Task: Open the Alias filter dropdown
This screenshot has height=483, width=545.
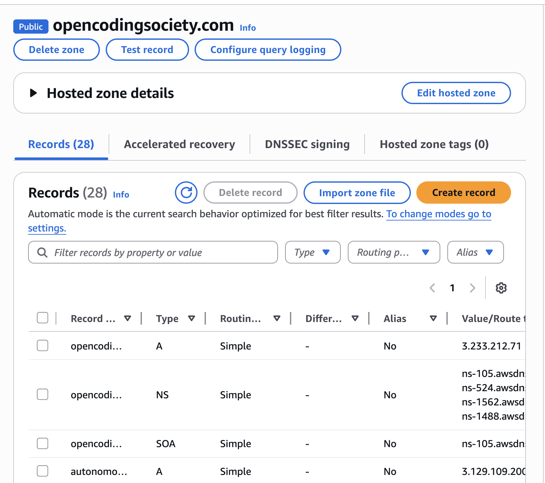Action: 475,252
